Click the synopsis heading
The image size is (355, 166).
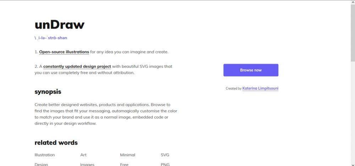(48, 92)
